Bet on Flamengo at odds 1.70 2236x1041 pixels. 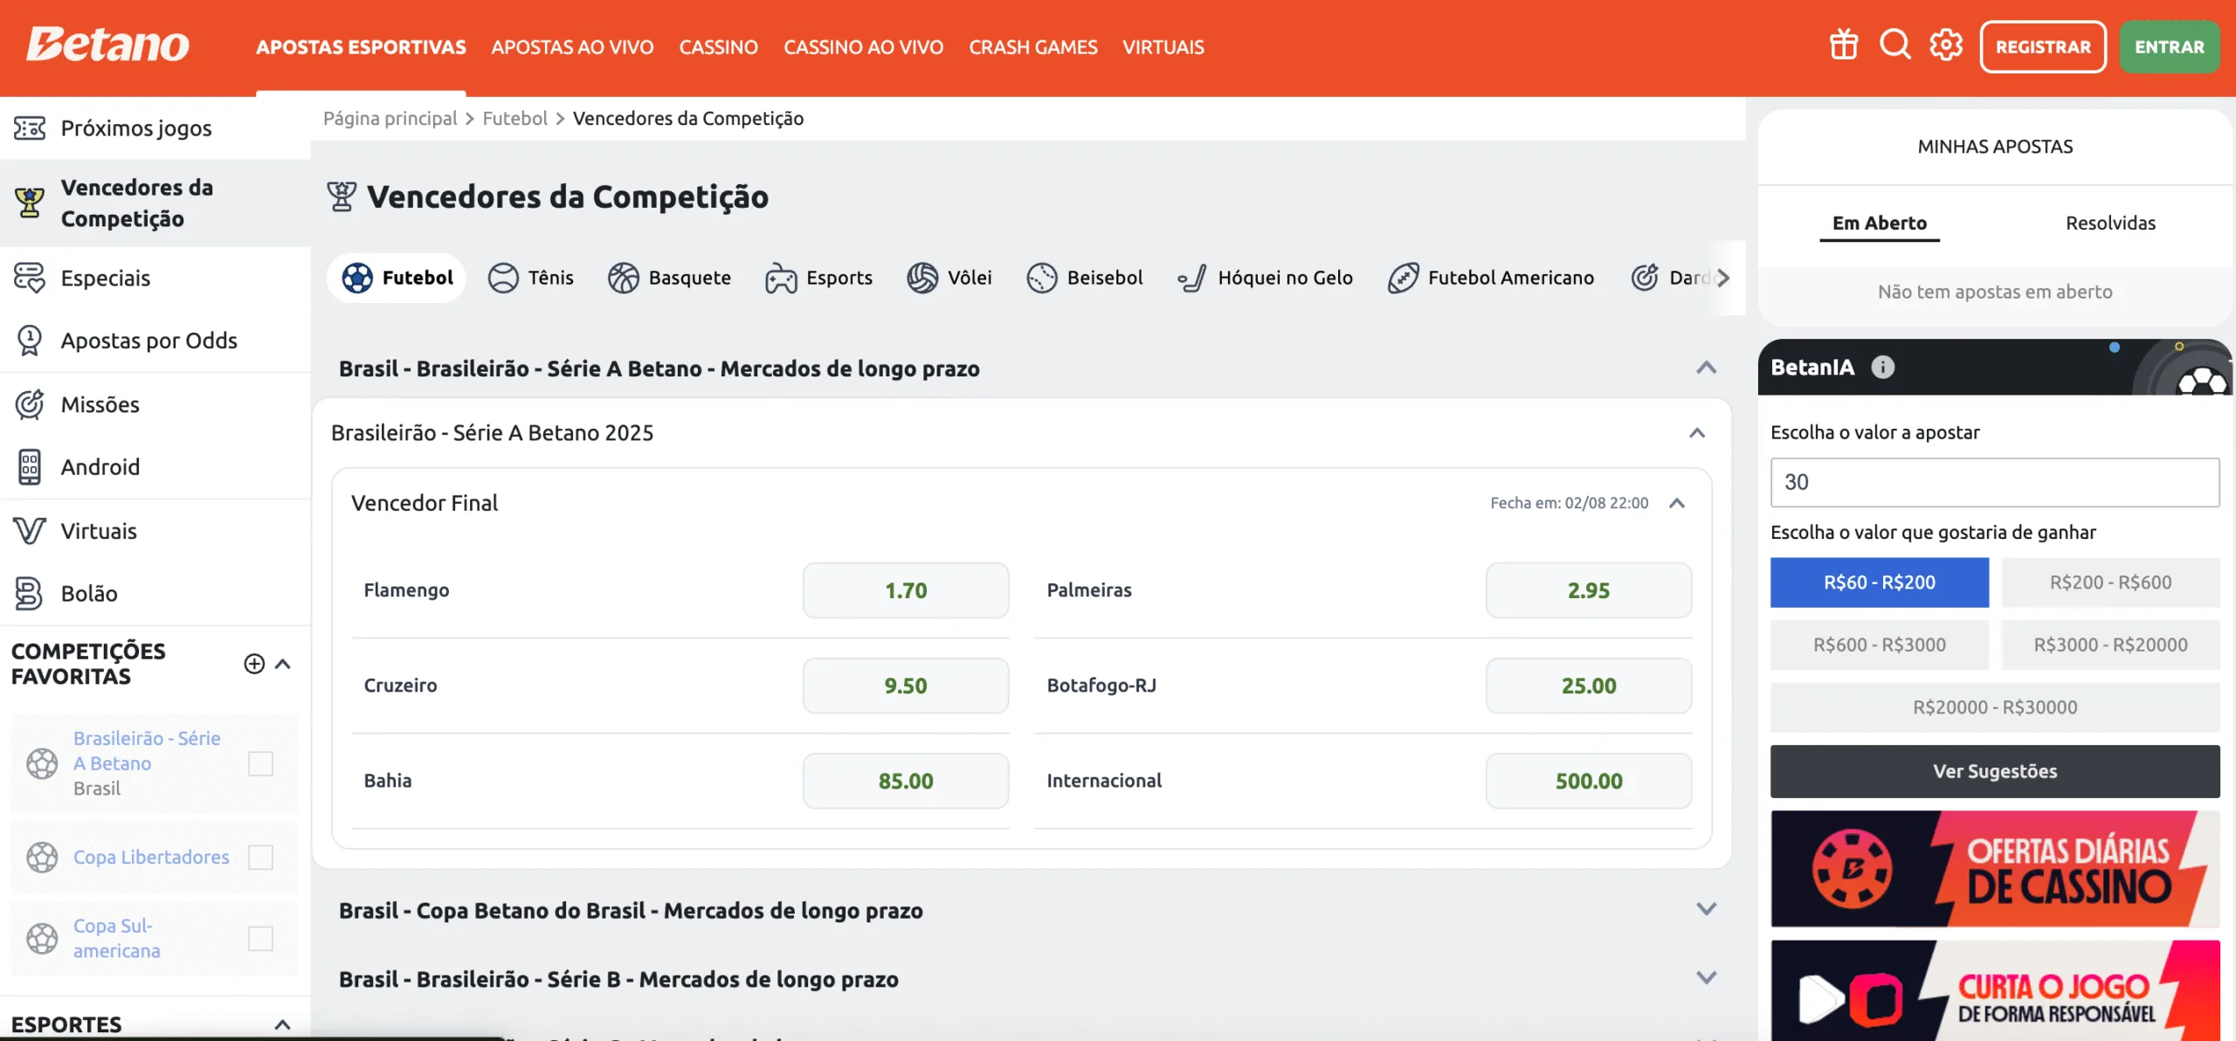(906, 590)
